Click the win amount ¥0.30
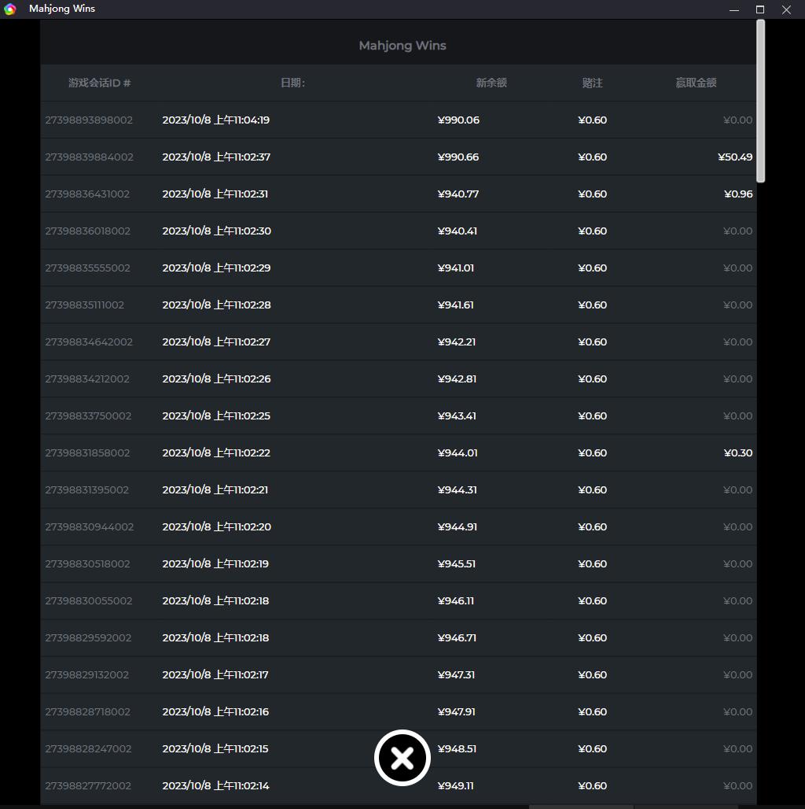The height and width of the screenshot is (809, 805). pyautogui.click(x=738, y=453)
